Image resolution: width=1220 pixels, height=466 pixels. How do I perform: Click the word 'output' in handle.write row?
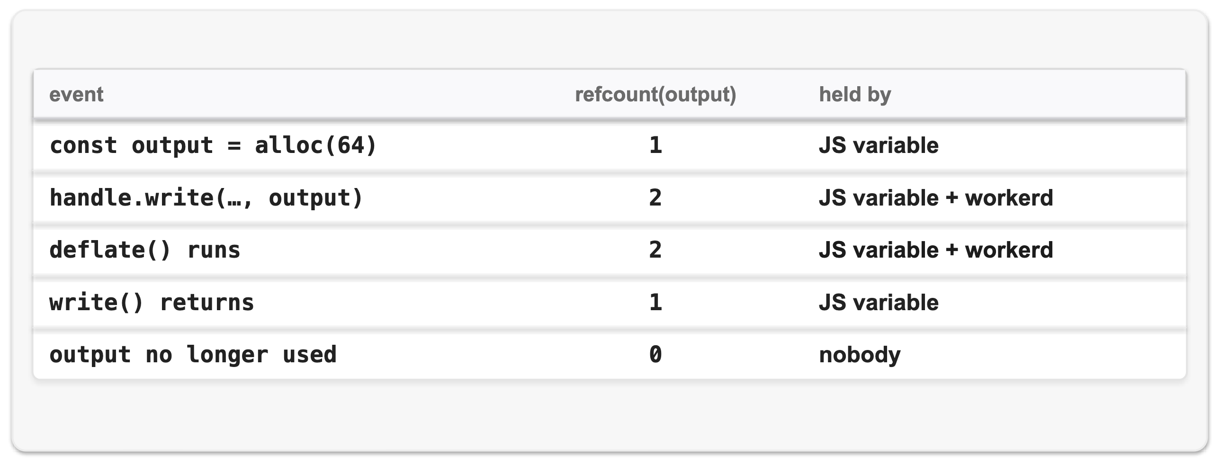point(310,198)
